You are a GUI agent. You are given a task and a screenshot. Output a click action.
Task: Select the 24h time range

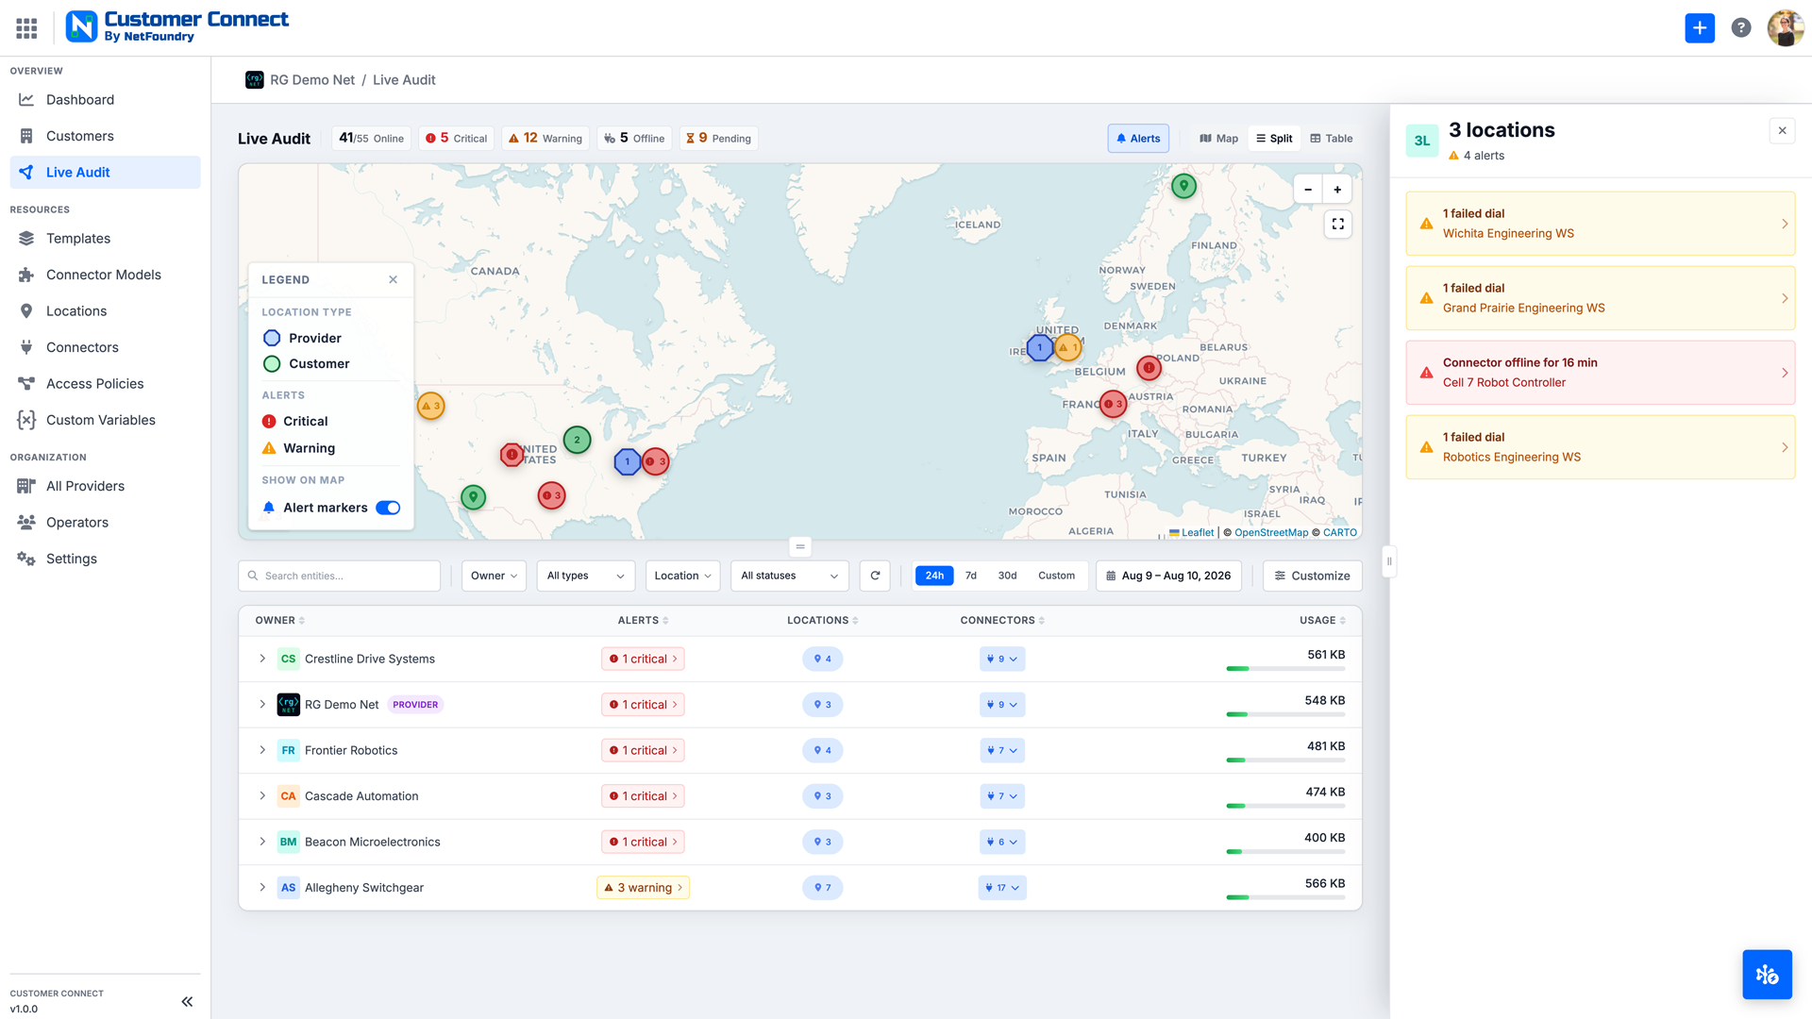pyautogui.click(x=934, y=576)
